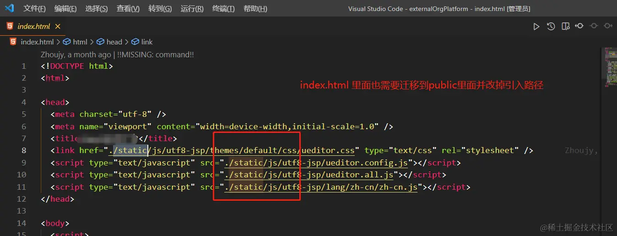
Task: Open the link breadcrumb dropdown
Action: (x=147, y=42)
